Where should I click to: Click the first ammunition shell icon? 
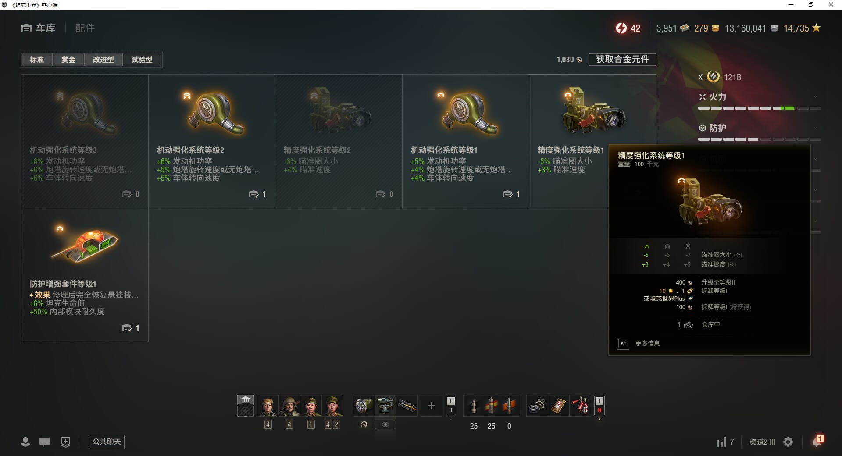[473, 406]
